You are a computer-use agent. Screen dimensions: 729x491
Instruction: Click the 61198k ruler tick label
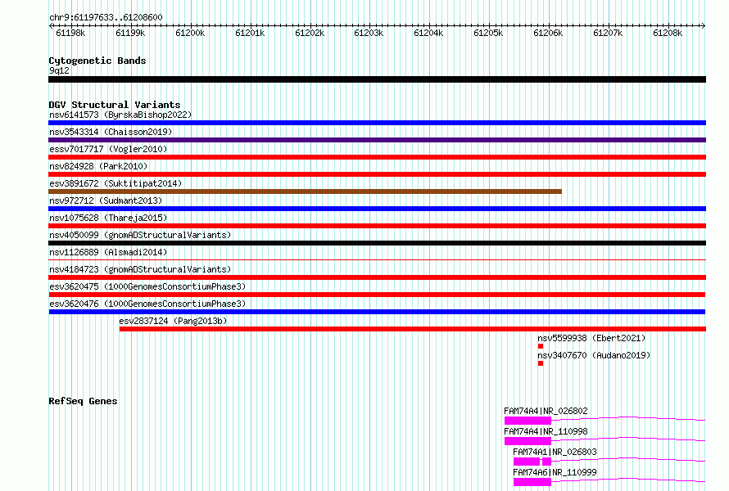pyautogui.click(x=70, y=33)
